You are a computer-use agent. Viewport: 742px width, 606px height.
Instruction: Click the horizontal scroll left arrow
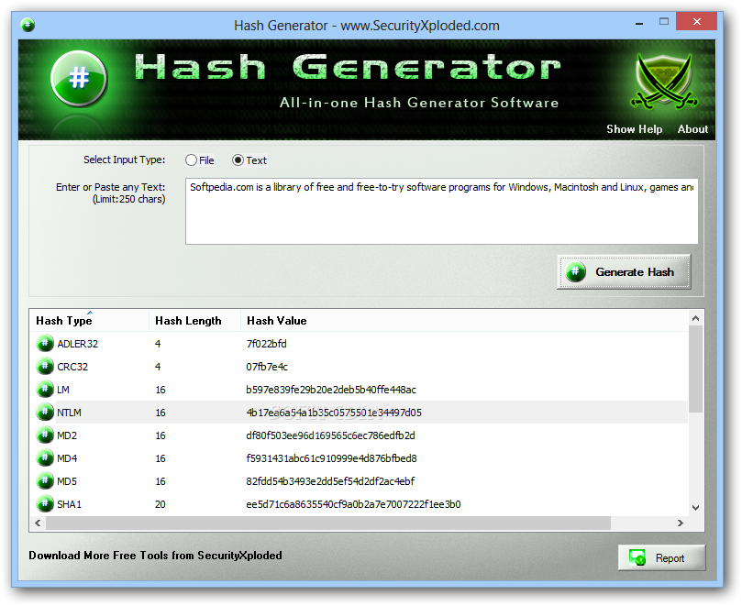[x=38, y=523]
